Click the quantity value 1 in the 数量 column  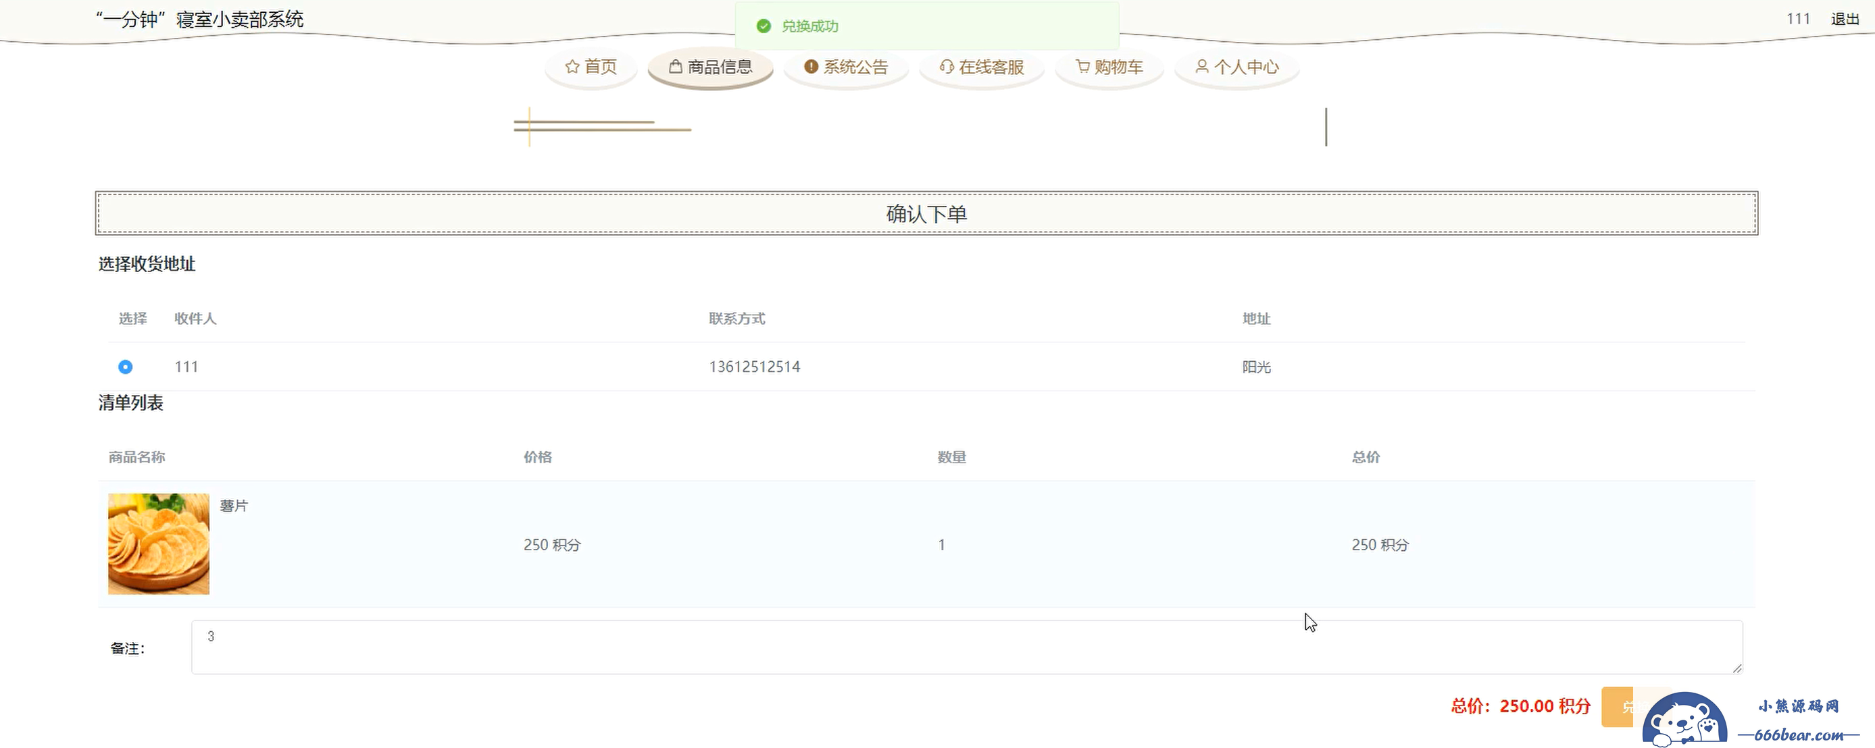[941, 545]
